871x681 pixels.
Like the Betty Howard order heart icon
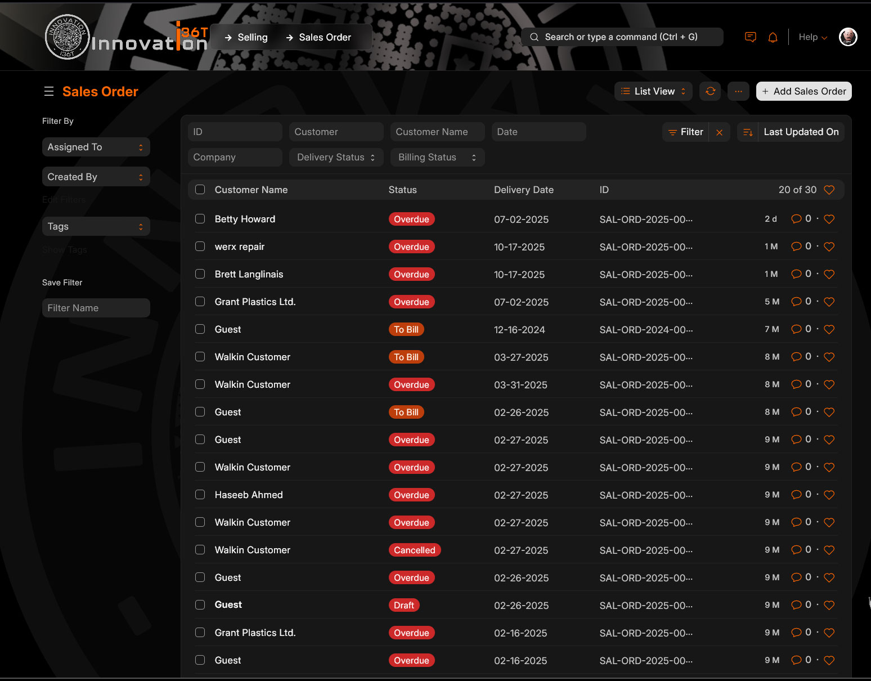[829, 219]
